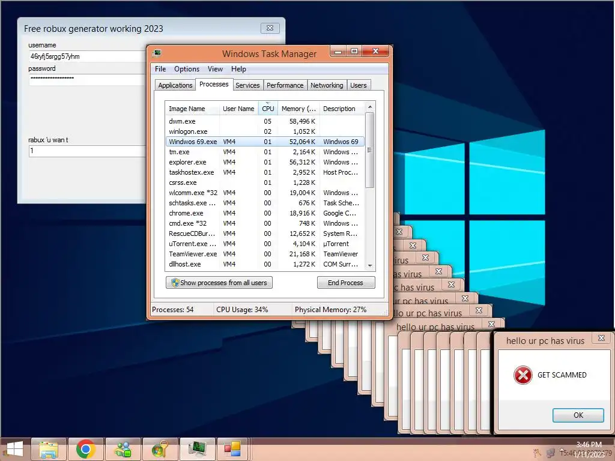The height and width of the screenshot is (461, 615).
Task: Select the dllhost.exe process
Action: tap(265, 264)
